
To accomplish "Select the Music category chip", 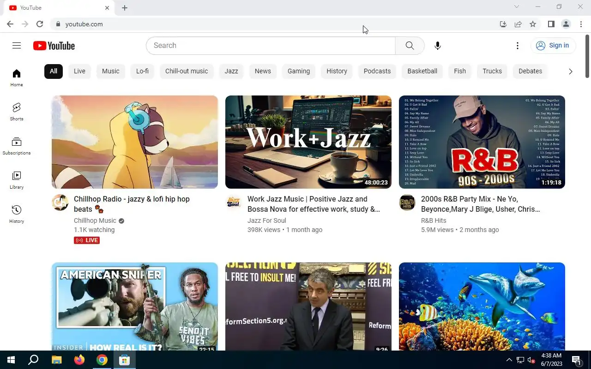I will coord(111,71).
